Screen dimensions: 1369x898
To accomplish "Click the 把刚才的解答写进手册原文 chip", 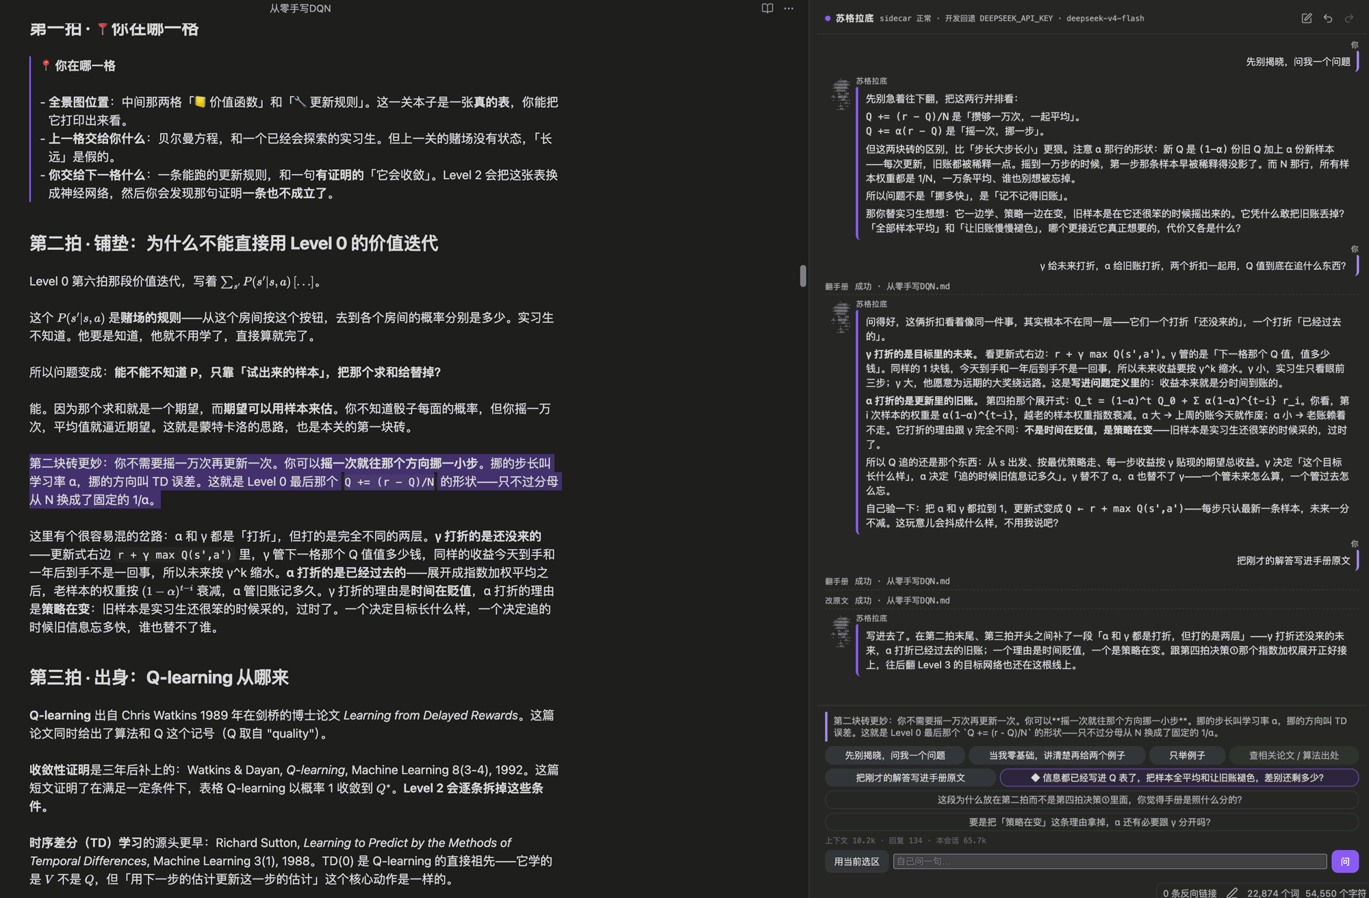I will point(910,777).
